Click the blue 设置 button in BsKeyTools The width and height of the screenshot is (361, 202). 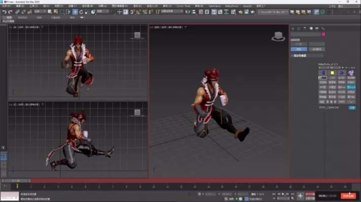[352, 108]
